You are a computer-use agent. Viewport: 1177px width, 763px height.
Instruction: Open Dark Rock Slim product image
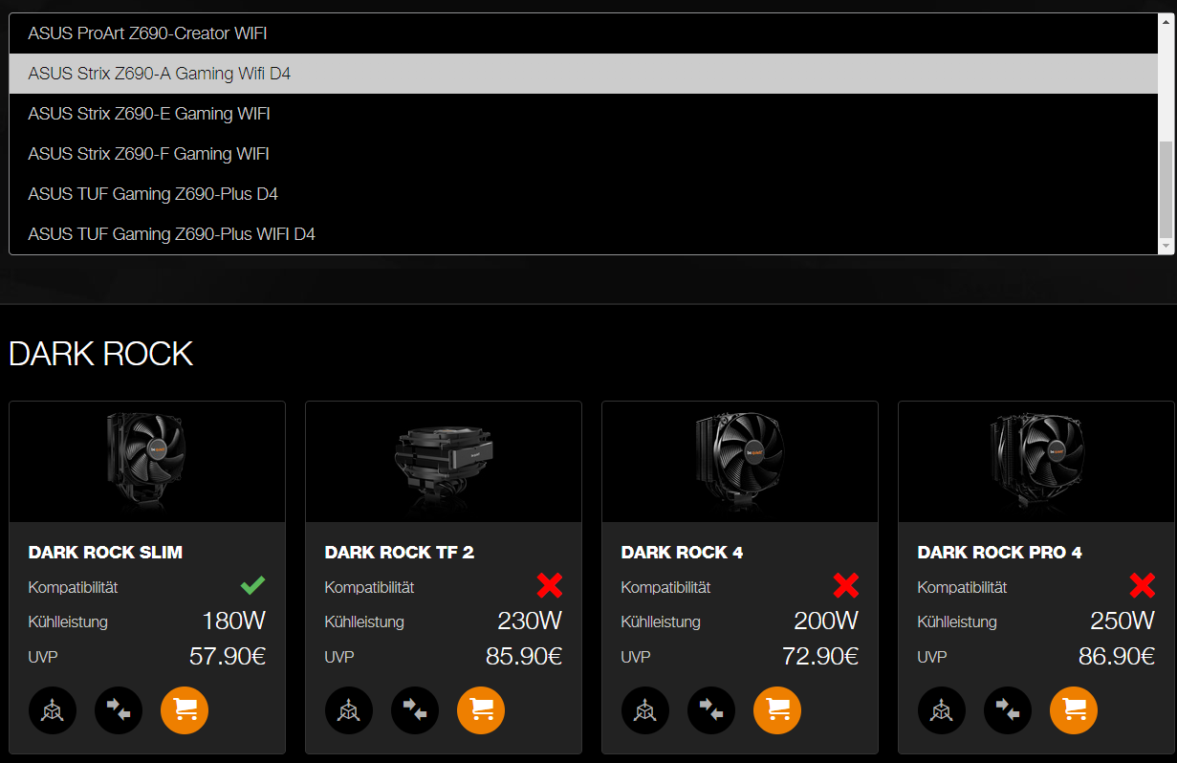(x=147, y=462)
